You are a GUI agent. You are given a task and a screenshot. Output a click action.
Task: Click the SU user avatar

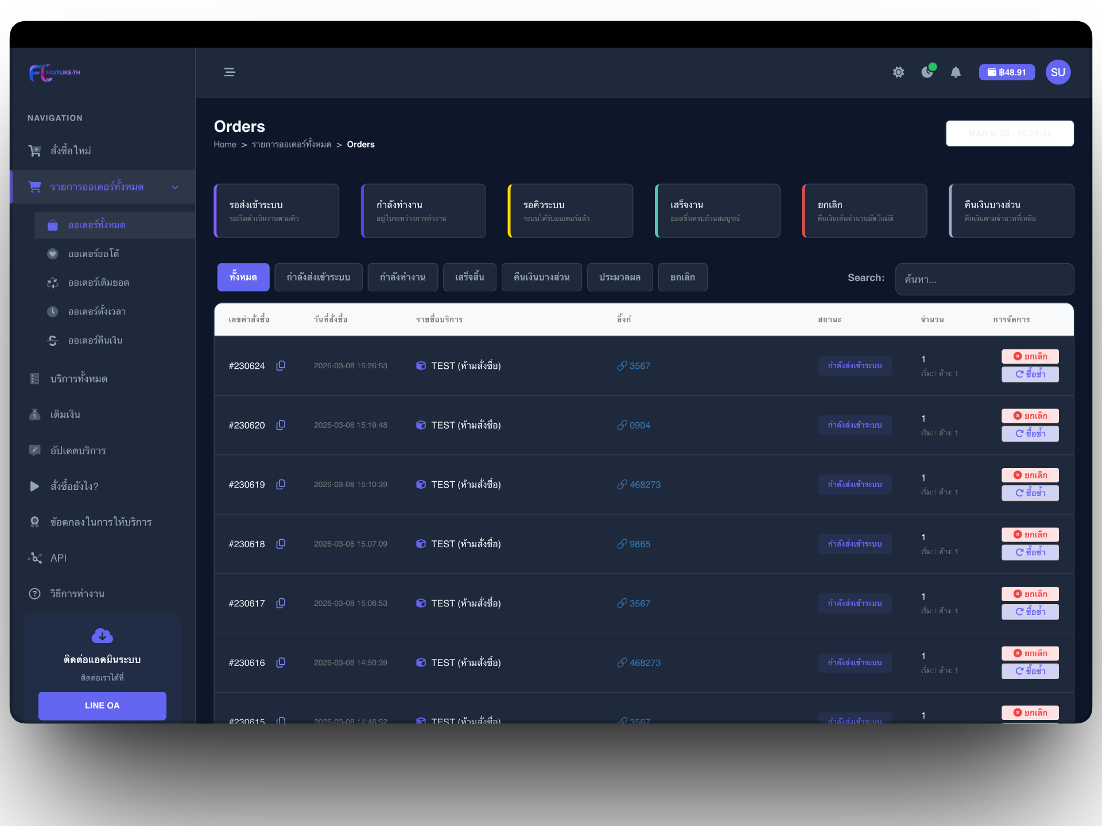[1058, 72]
